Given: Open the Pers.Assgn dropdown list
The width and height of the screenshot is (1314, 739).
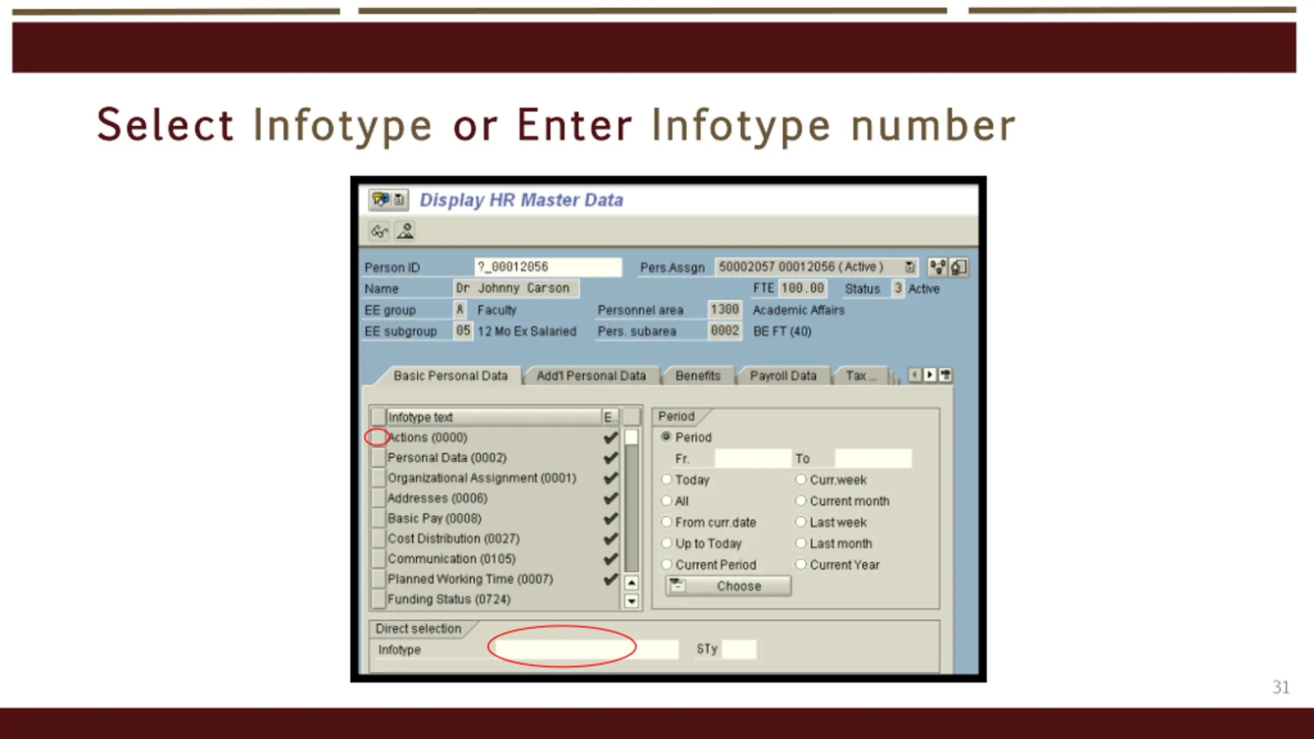Looking at the screenshot, I should (910, 267).
